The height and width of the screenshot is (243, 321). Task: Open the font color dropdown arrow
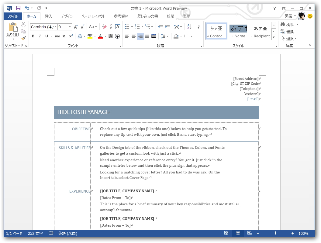pyautogui.click(x=105, y=36)
